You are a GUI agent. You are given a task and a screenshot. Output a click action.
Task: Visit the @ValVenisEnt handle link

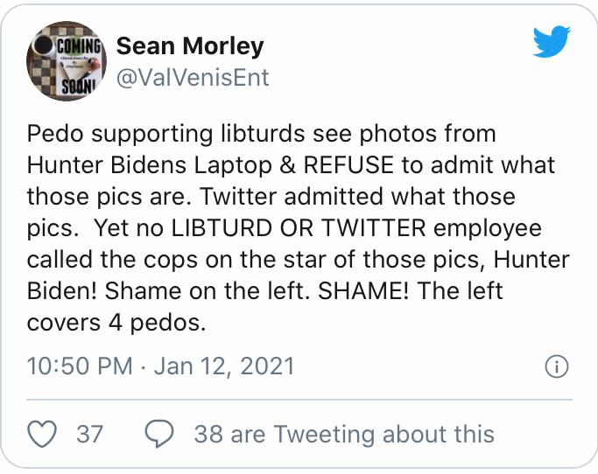point(193,77)
